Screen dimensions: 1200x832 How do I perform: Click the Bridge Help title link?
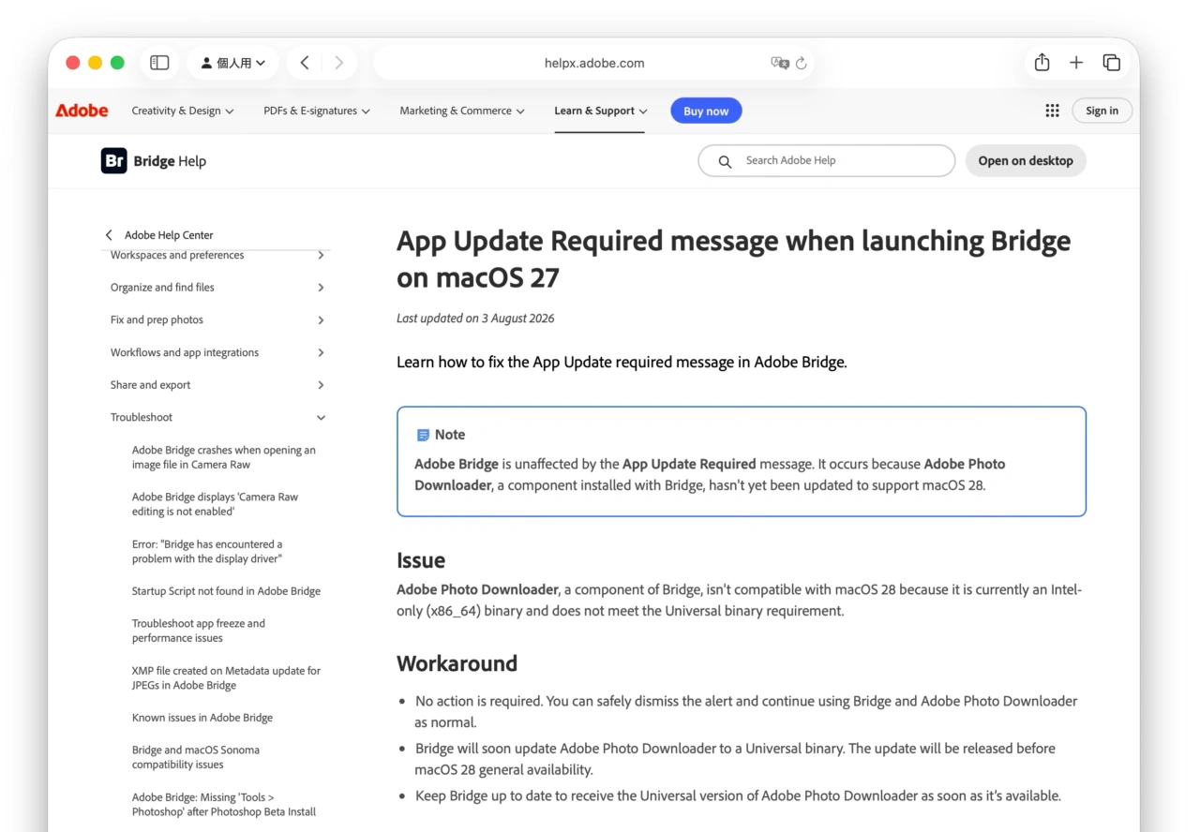[x=170, y=161]
